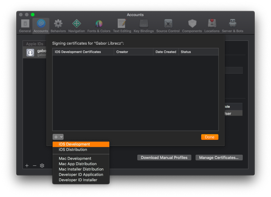The height and width of the screenshot is (197, 271).
Task: Open the Locations preferences pane
Action: click(212, 26)
